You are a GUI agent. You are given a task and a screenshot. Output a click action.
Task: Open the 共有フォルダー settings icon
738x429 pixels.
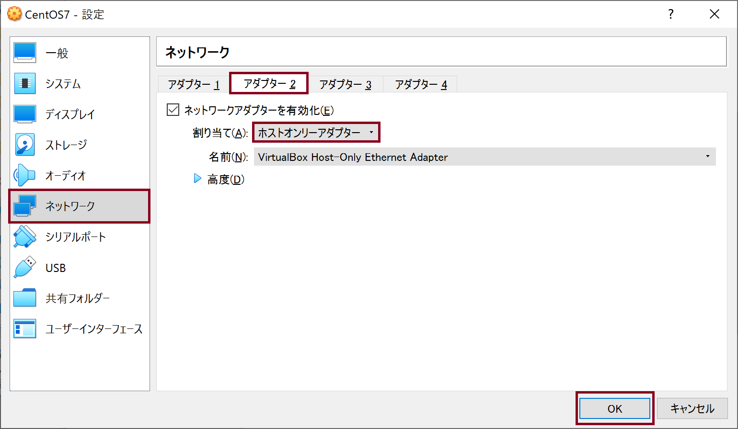coord(24,298)
